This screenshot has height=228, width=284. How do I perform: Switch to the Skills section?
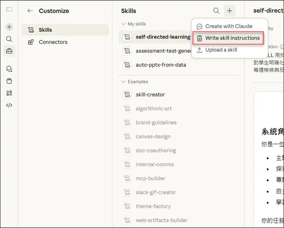(45, 30)
